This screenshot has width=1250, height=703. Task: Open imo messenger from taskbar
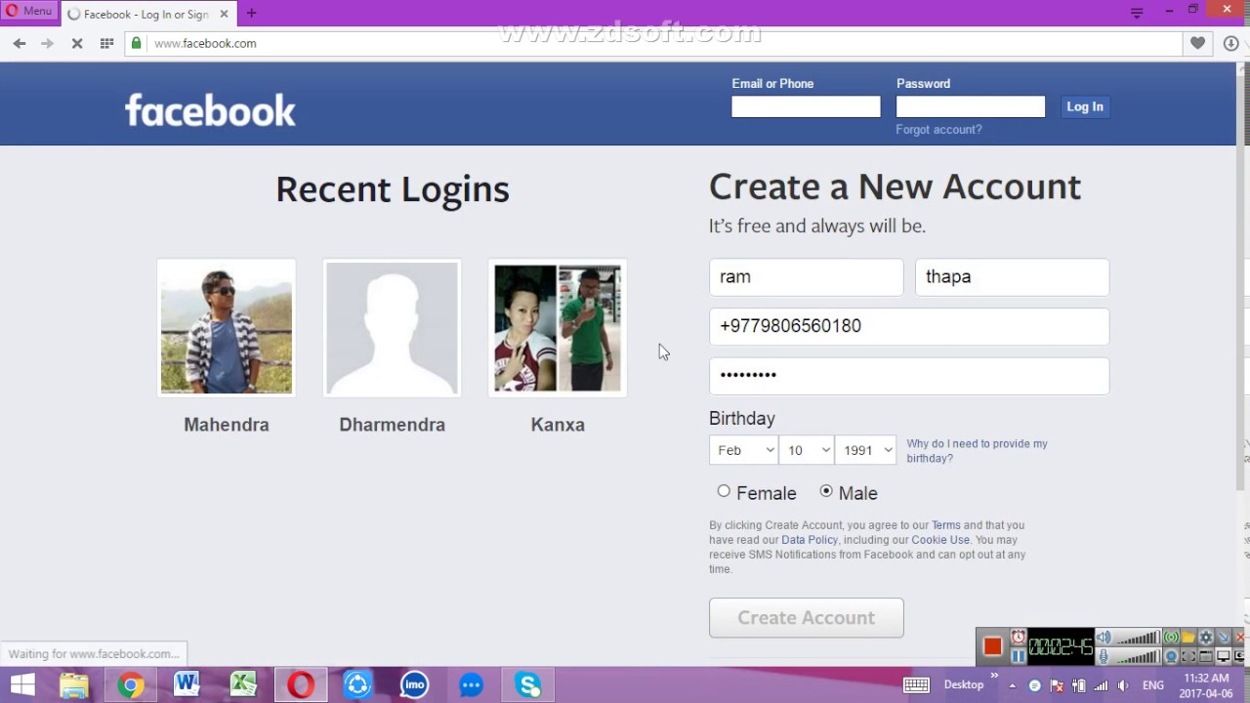tap(414, 685)
